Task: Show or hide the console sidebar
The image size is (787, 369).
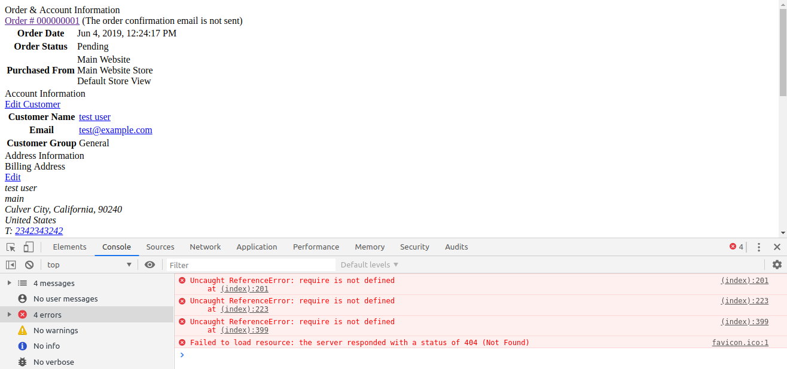Action: click(11, 265)
